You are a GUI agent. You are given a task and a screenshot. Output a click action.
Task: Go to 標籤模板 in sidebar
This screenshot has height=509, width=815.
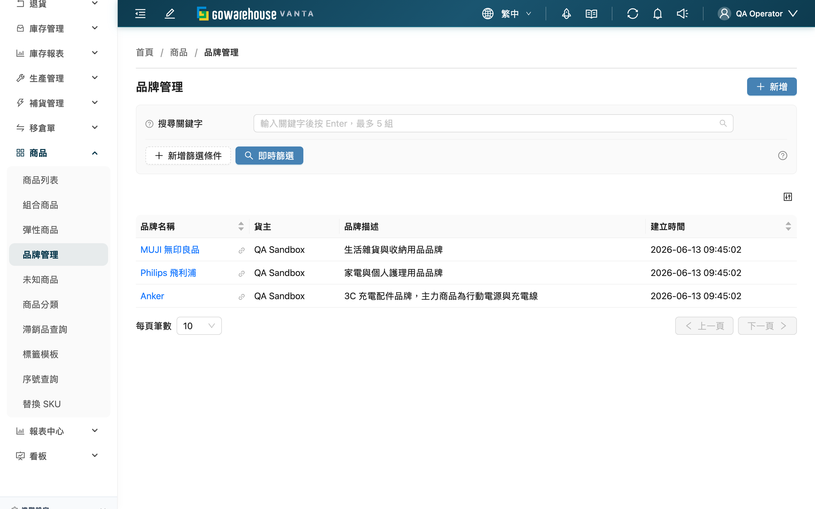(x=59, y=355)
